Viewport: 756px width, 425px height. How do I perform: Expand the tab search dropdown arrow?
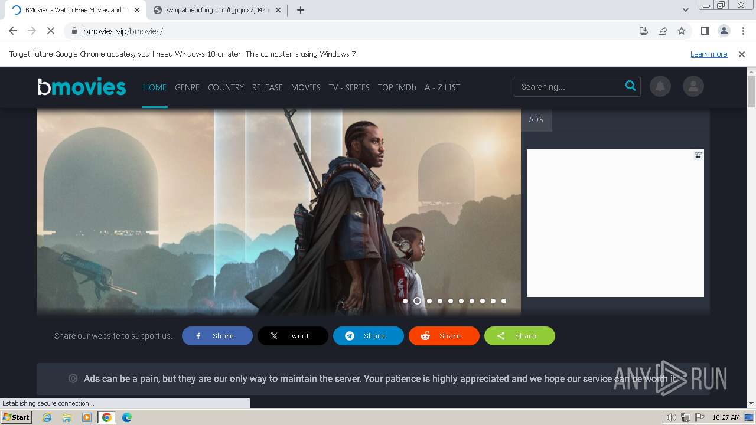686,10
